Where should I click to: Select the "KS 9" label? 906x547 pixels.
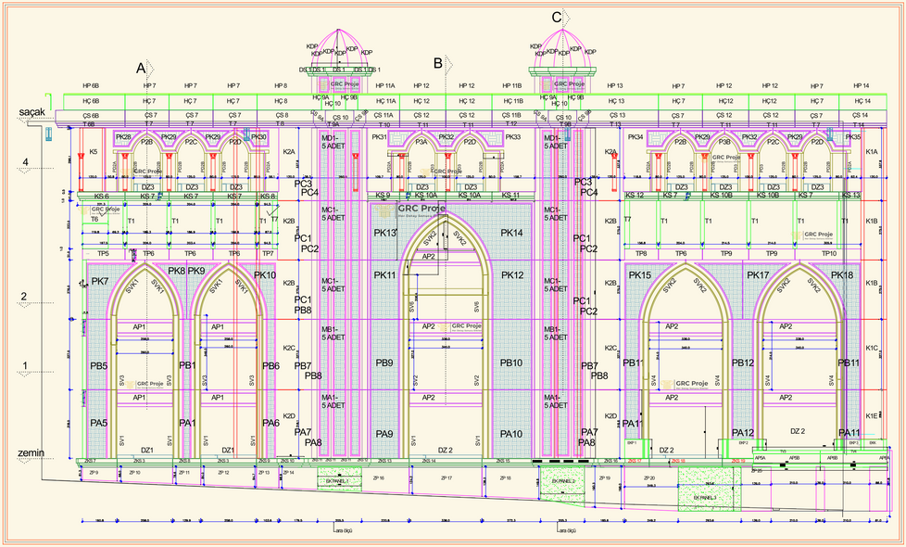[384, 196]
